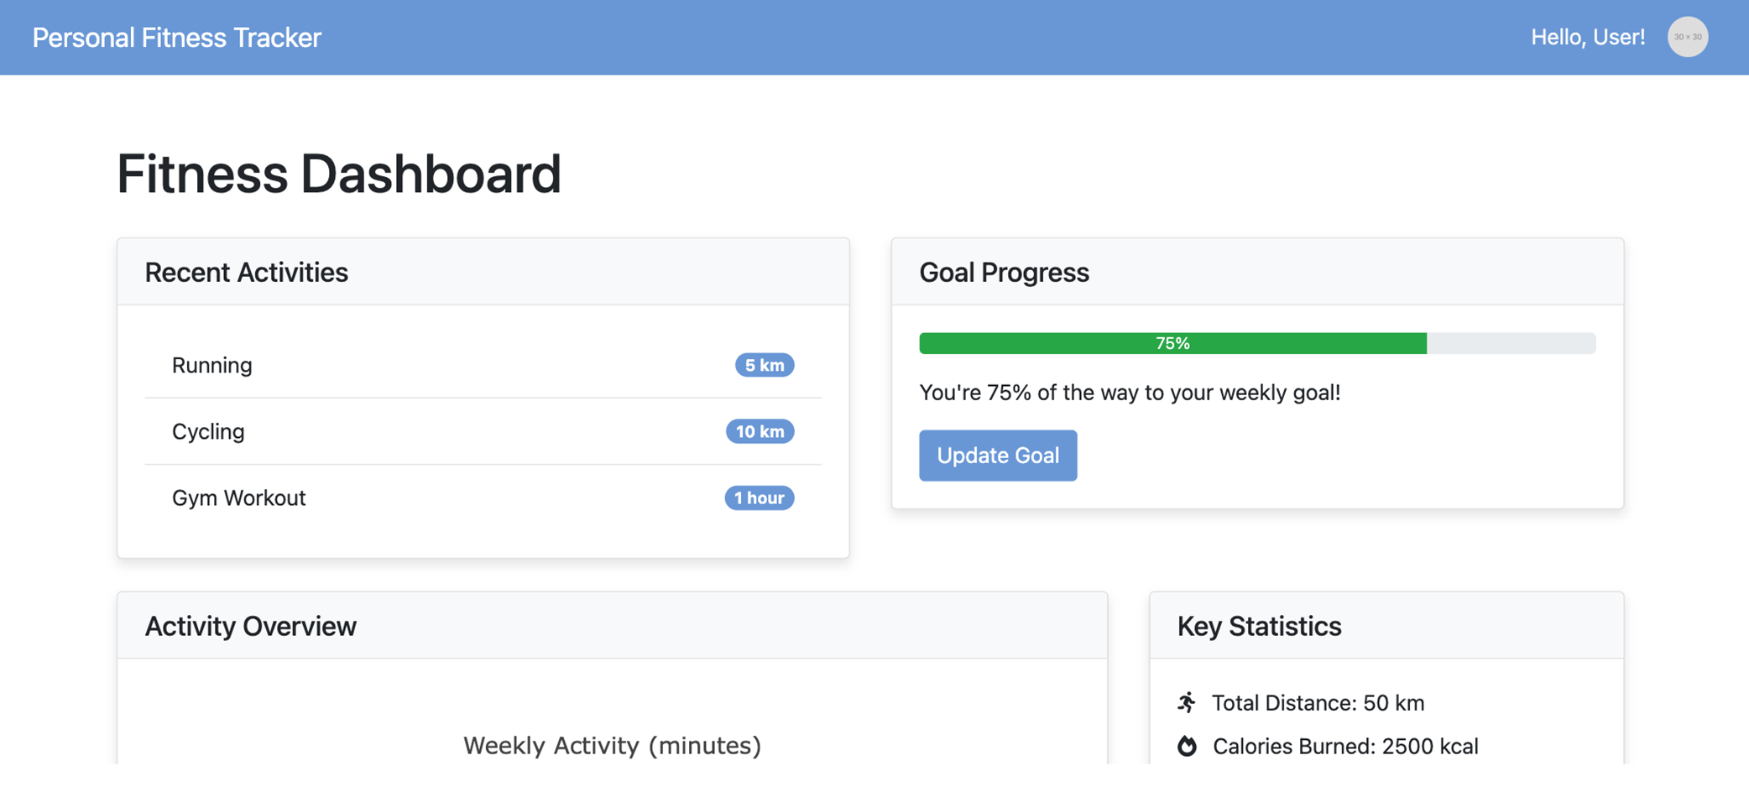Viewport: 1749px width, 797px height.
Task: Click the 1 hour badge for Gym Workout
Action: coord(759,497)
